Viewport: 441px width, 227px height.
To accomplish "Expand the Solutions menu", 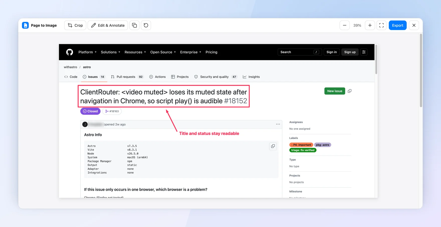I will click(x=111, y=52).
